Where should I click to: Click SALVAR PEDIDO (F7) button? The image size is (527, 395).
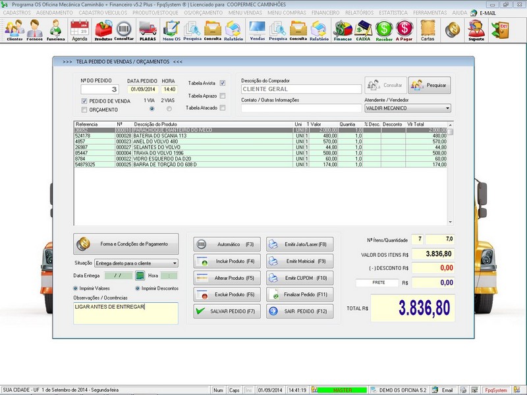point(224,311)
